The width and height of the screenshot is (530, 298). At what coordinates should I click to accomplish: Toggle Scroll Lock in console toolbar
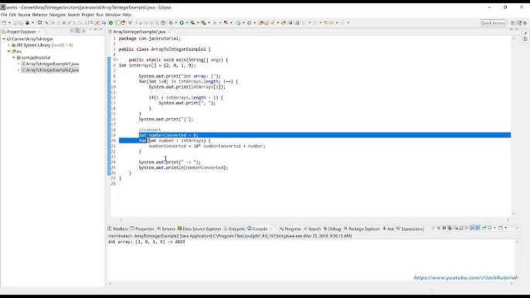point(460,228)
